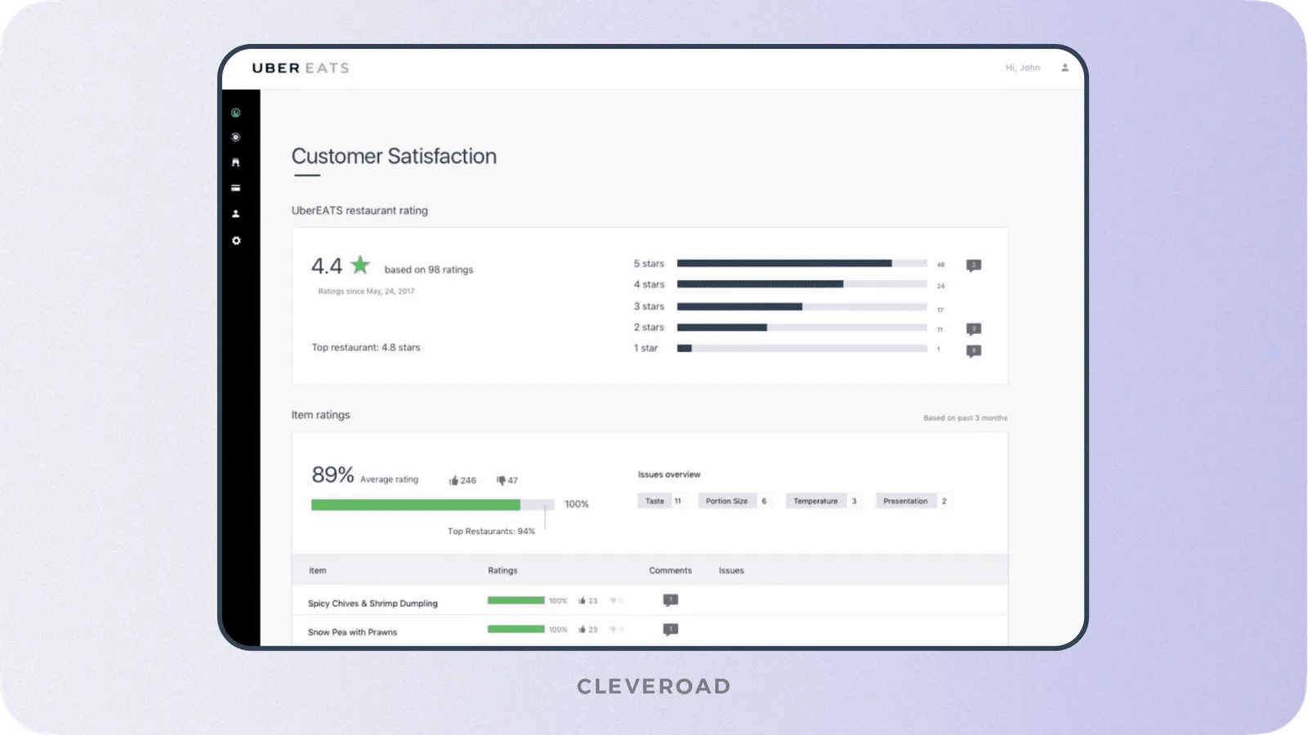Select the green dashboard icon in sidebar

tap(236, 112)
